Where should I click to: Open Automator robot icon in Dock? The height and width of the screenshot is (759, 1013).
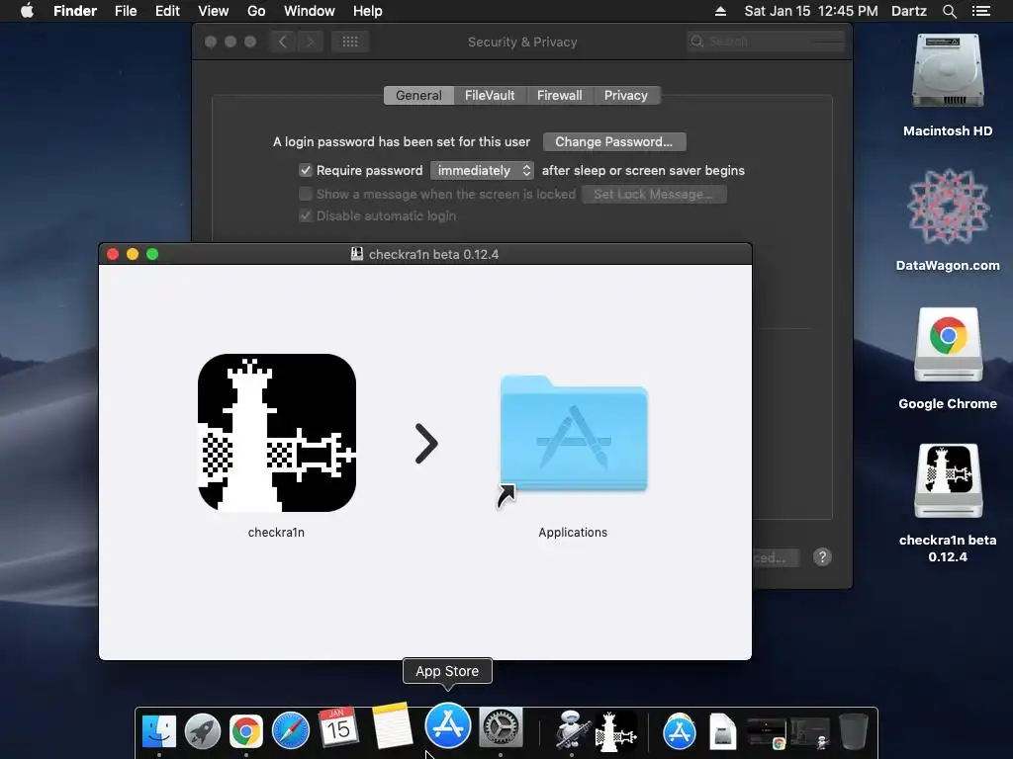coord(572,729)
